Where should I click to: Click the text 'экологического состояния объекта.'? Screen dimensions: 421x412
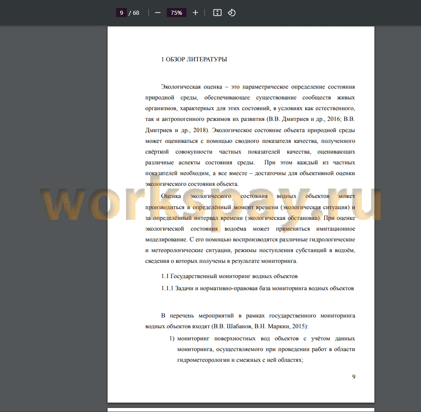tap(192, 184)
